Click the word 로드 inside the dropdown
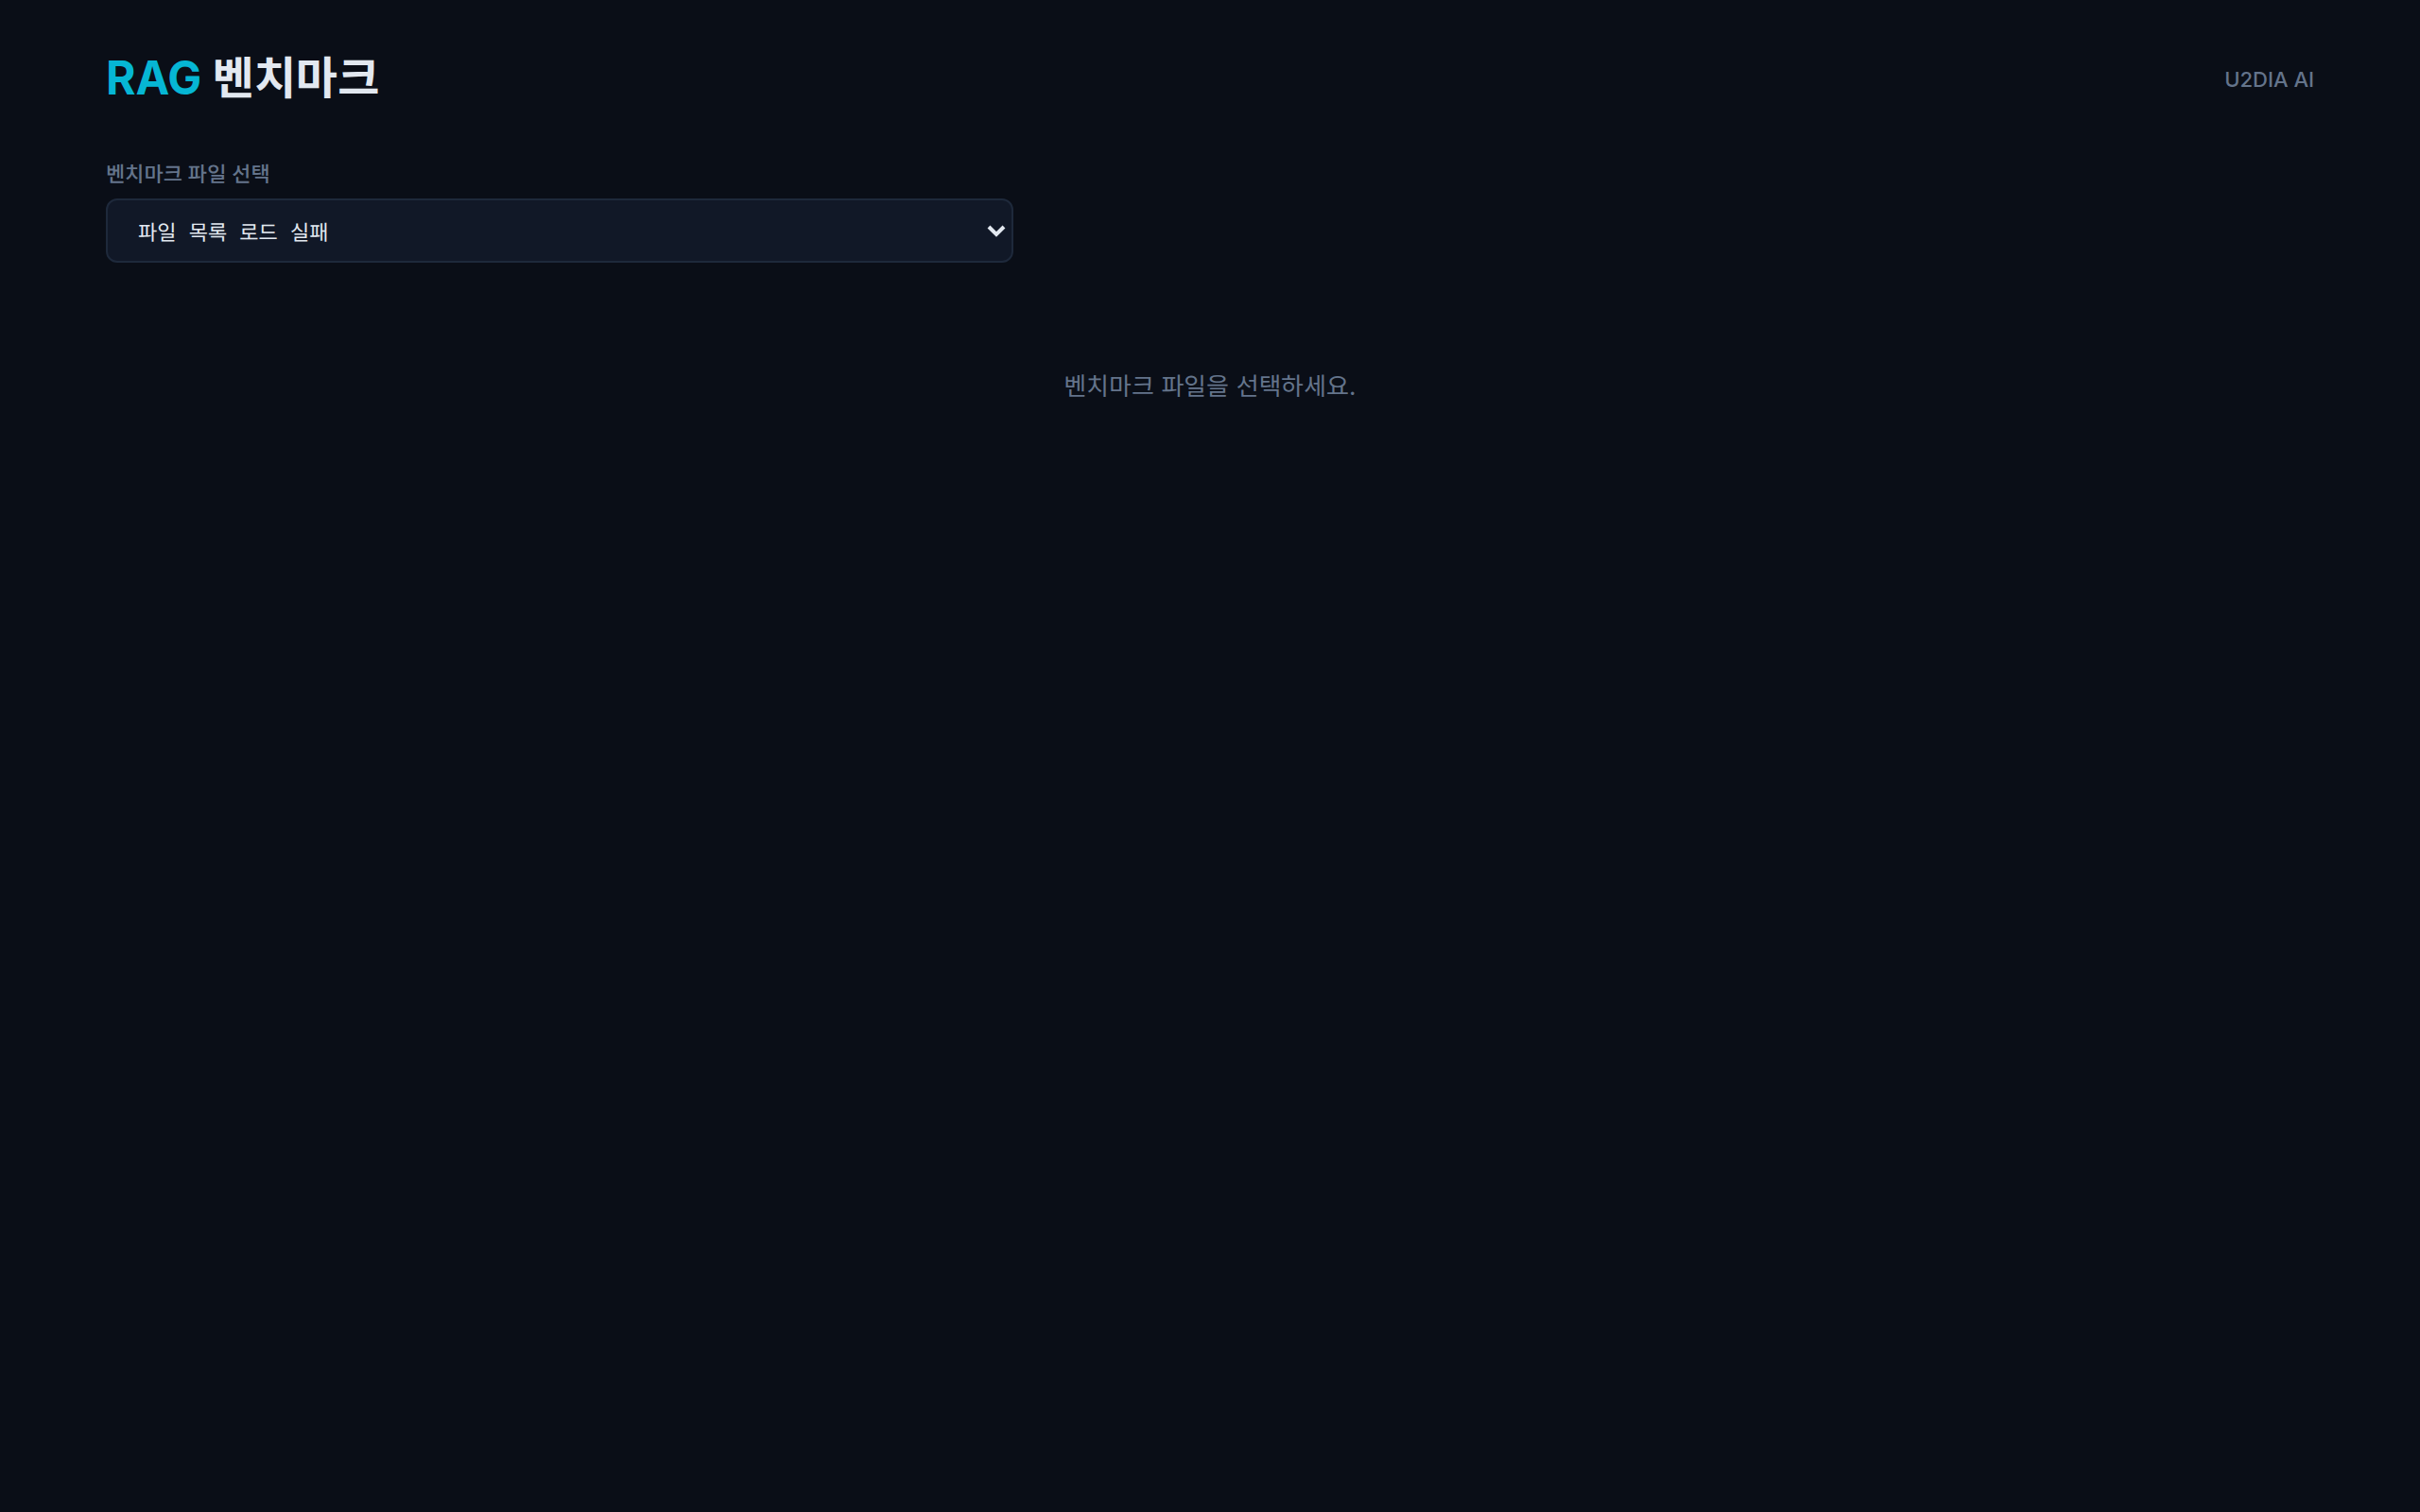The height and width of the screenshot is (1512, 2420). point(258,232)
